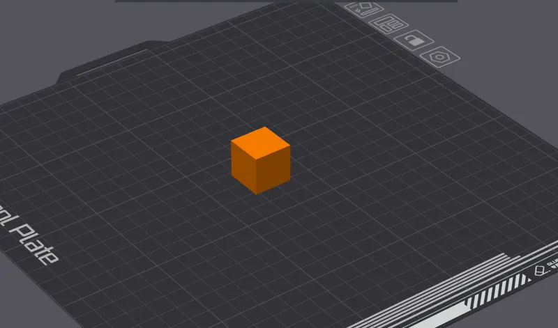Screen dimensions: 558x328
Task: Toggle the plate lock icon
Action: click(414, 40)
